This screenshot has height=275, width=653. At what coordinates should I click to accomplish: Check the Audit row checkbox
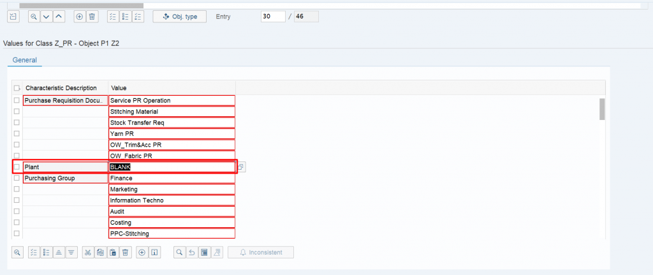[x=17, y=211]
